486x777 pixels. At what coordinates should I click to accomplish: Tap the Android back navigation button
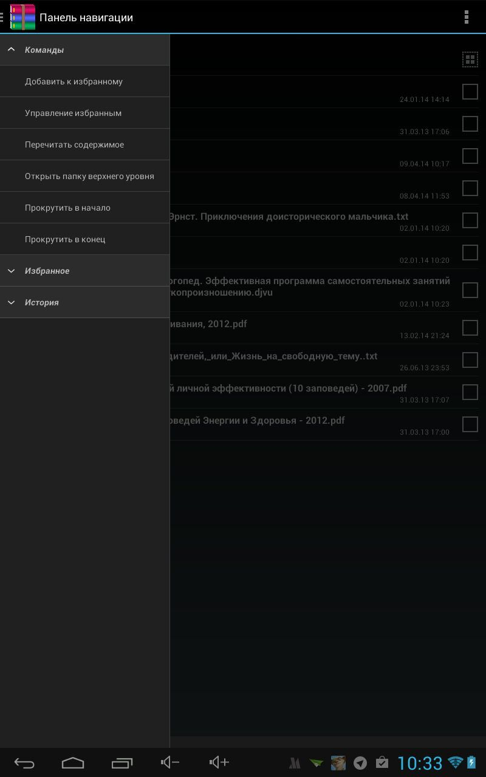pos(24,763)
